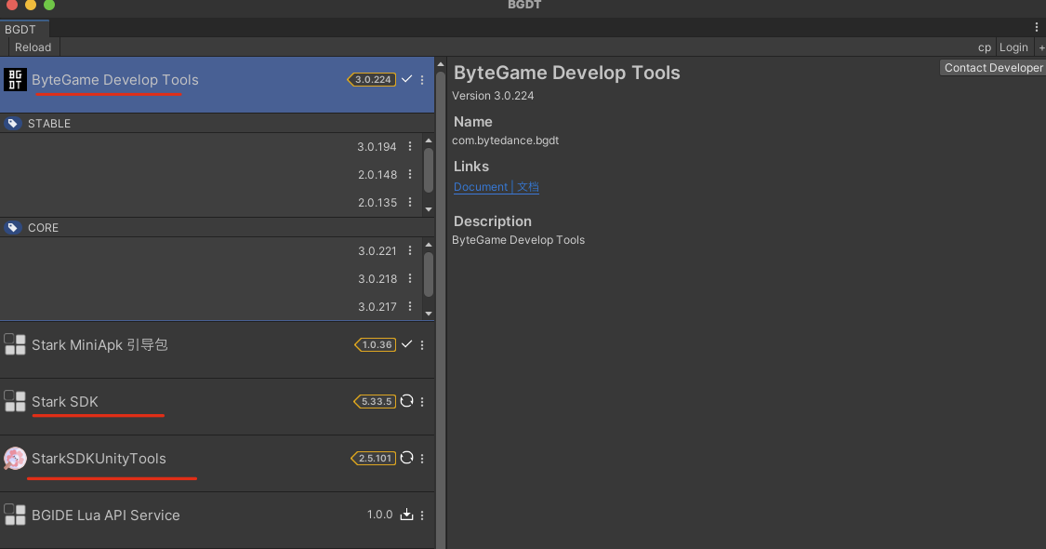Click the Reload button

33,47
